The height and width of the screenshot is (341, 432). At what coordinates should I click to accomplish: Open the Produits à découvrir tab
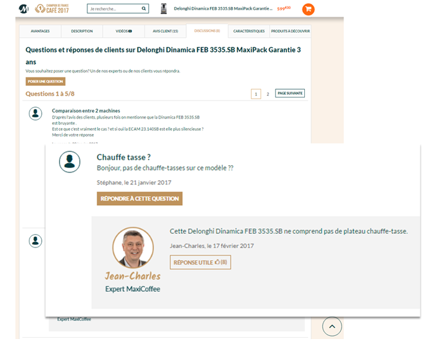(x=290, y=31)
